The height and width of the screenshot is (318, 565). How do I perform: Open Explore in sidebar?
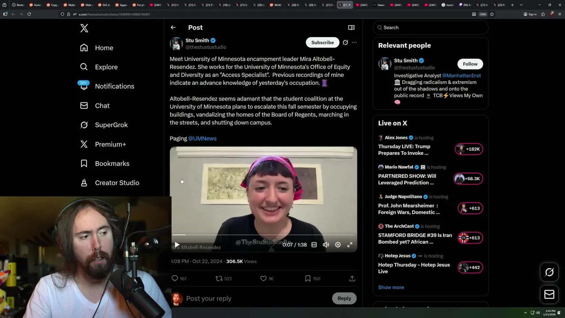pos(99,67)
